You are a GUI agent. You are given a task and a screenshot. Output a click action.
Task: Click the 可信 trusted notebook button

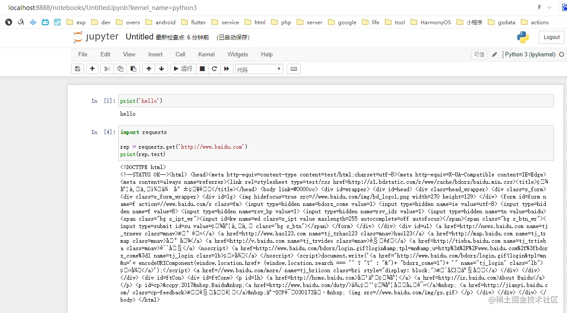[479, 55]
